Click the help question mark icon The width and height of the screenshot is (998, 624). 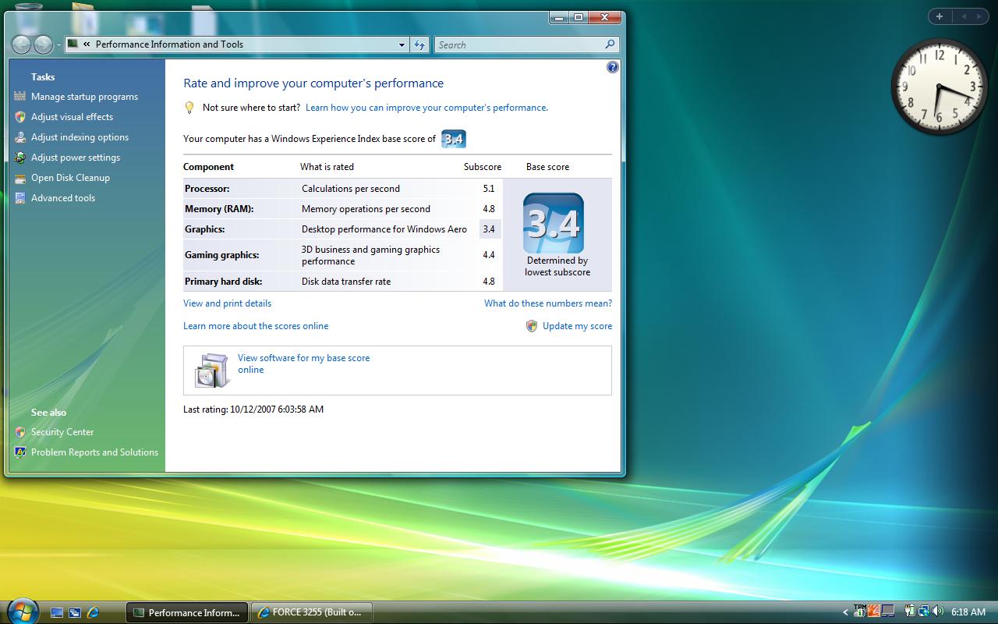click(x=613, y=67)
